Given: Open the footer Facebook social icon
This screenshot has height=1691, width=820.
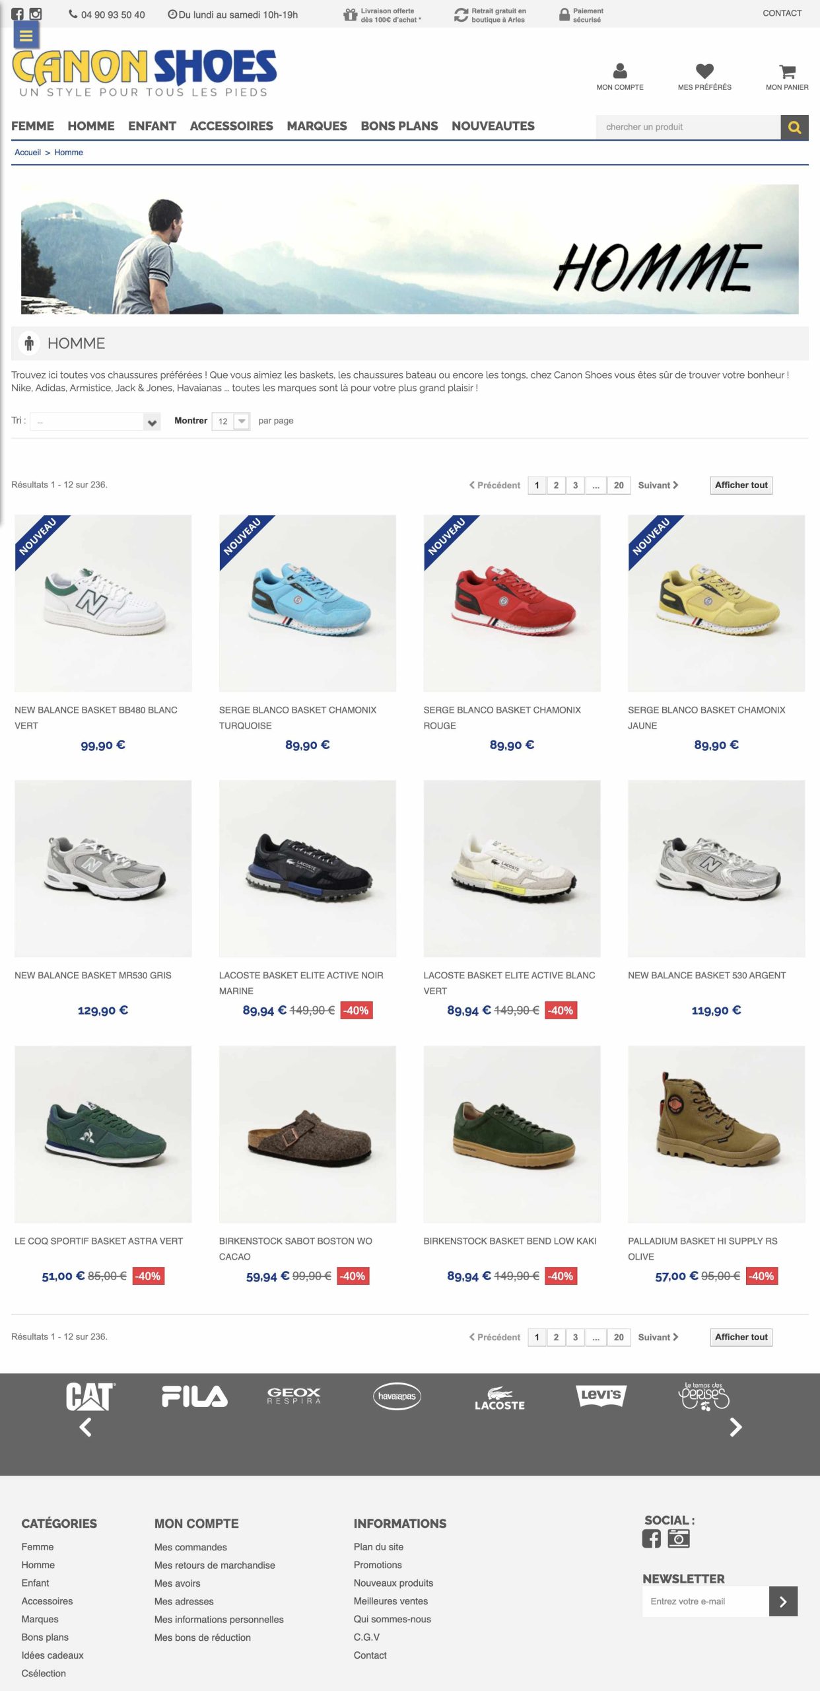Looking at the screenshot, I should [x=651, y=1539].
